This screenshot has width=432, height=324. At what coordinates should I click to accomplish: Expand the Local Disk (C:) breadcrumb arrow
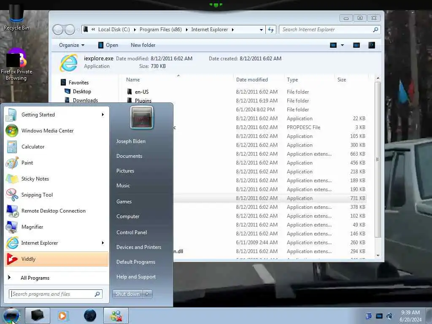click(135, 30)
